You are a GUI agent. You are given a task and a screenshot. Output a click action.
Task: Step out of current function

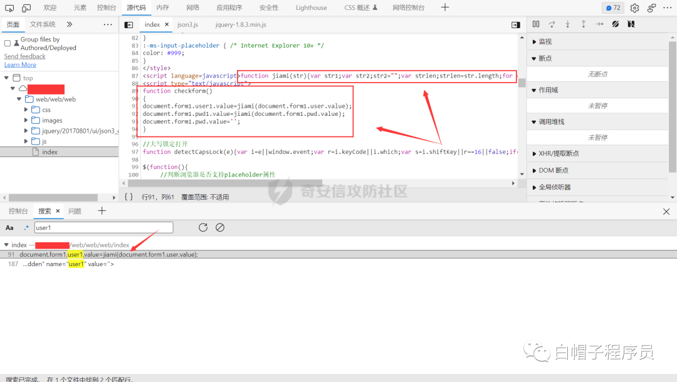tap(584, 24)
